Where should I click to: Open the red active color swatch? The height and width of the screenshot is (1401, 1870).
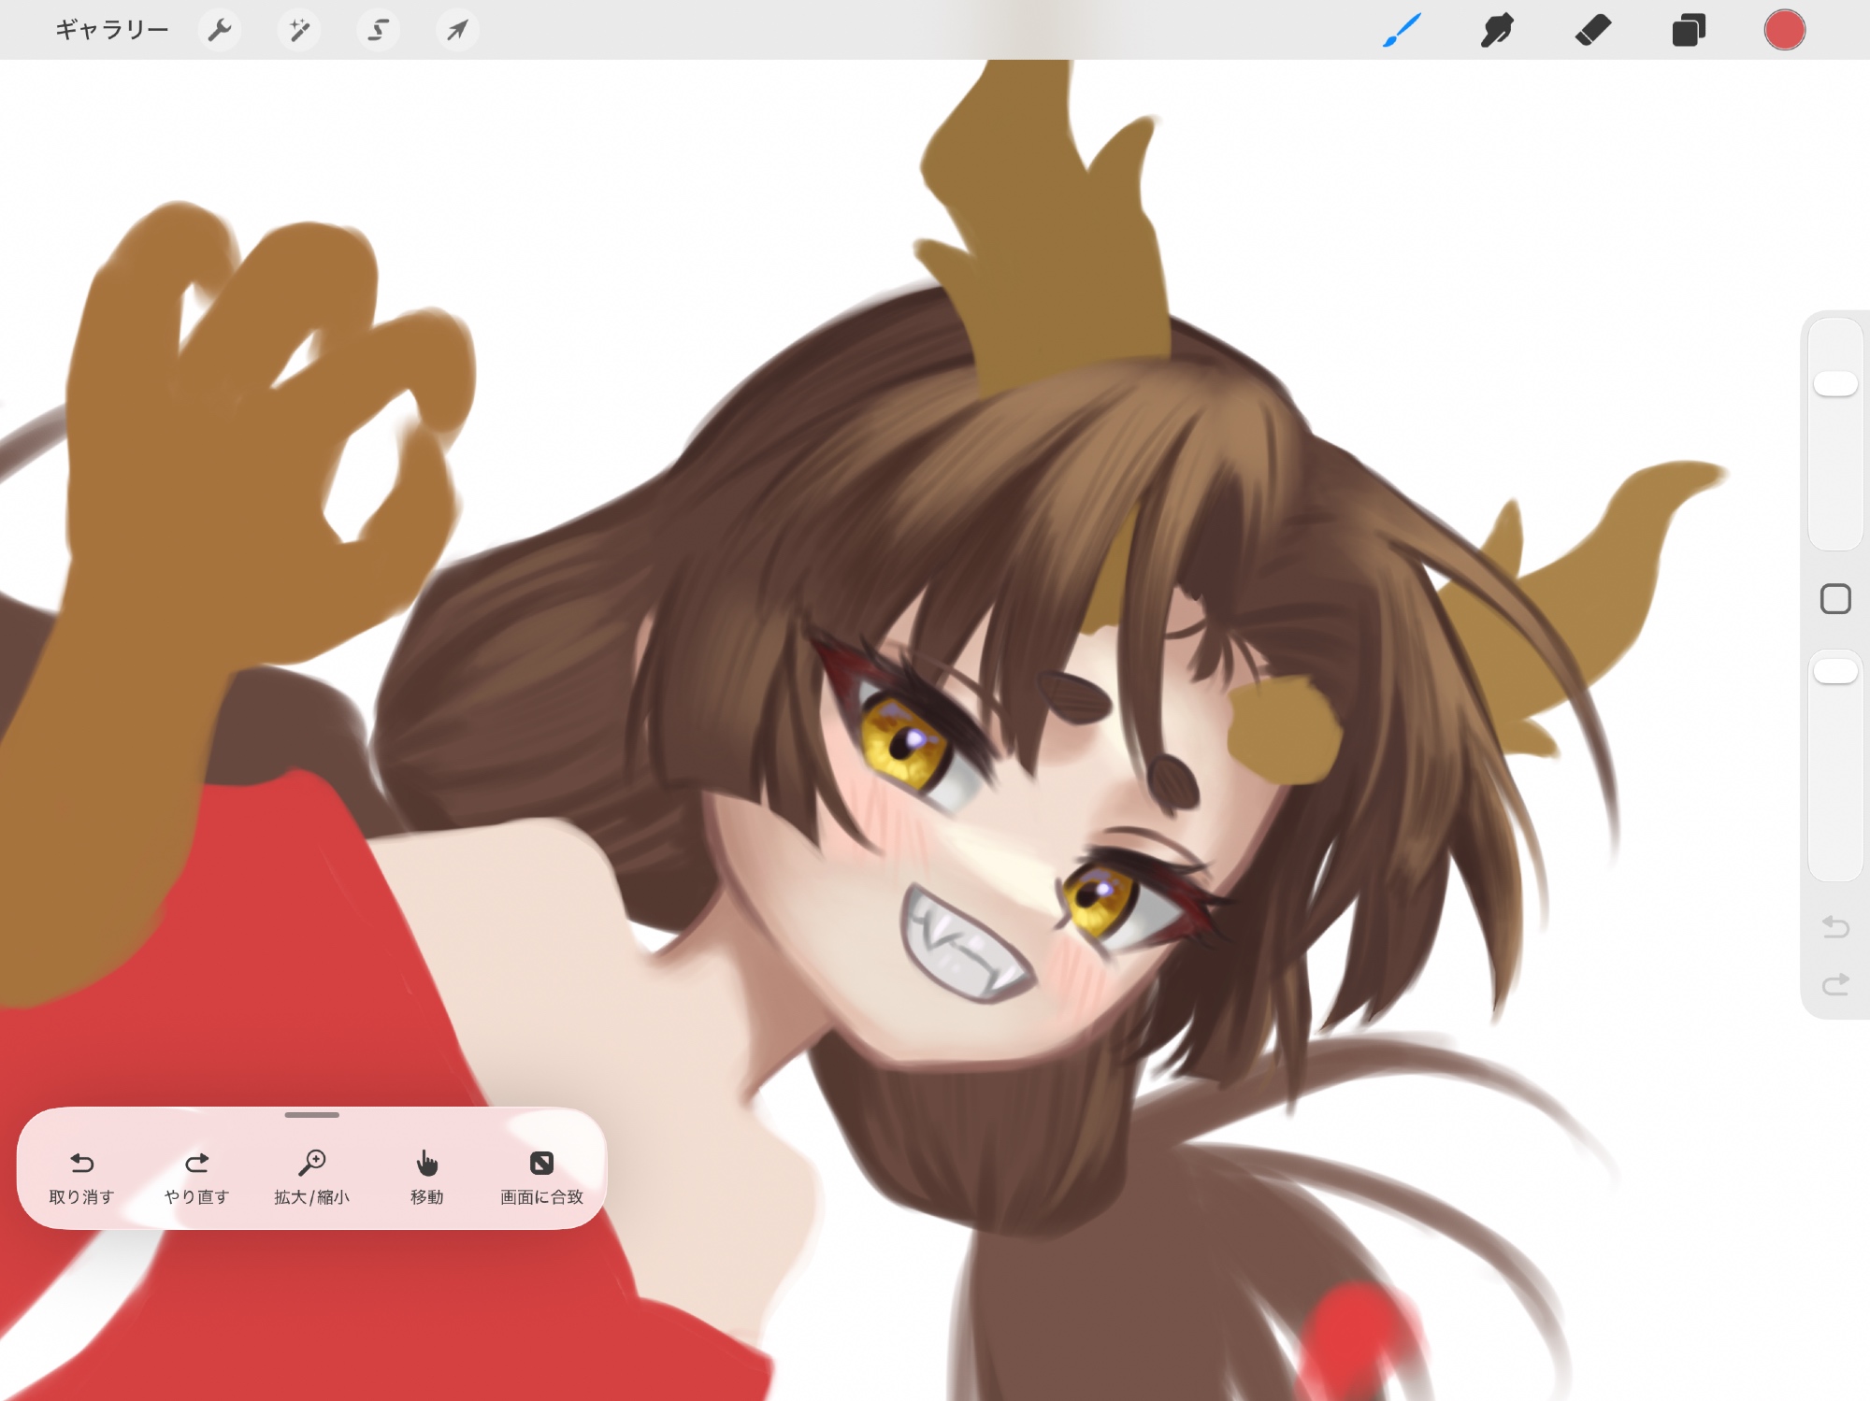tap(1784, 31)
